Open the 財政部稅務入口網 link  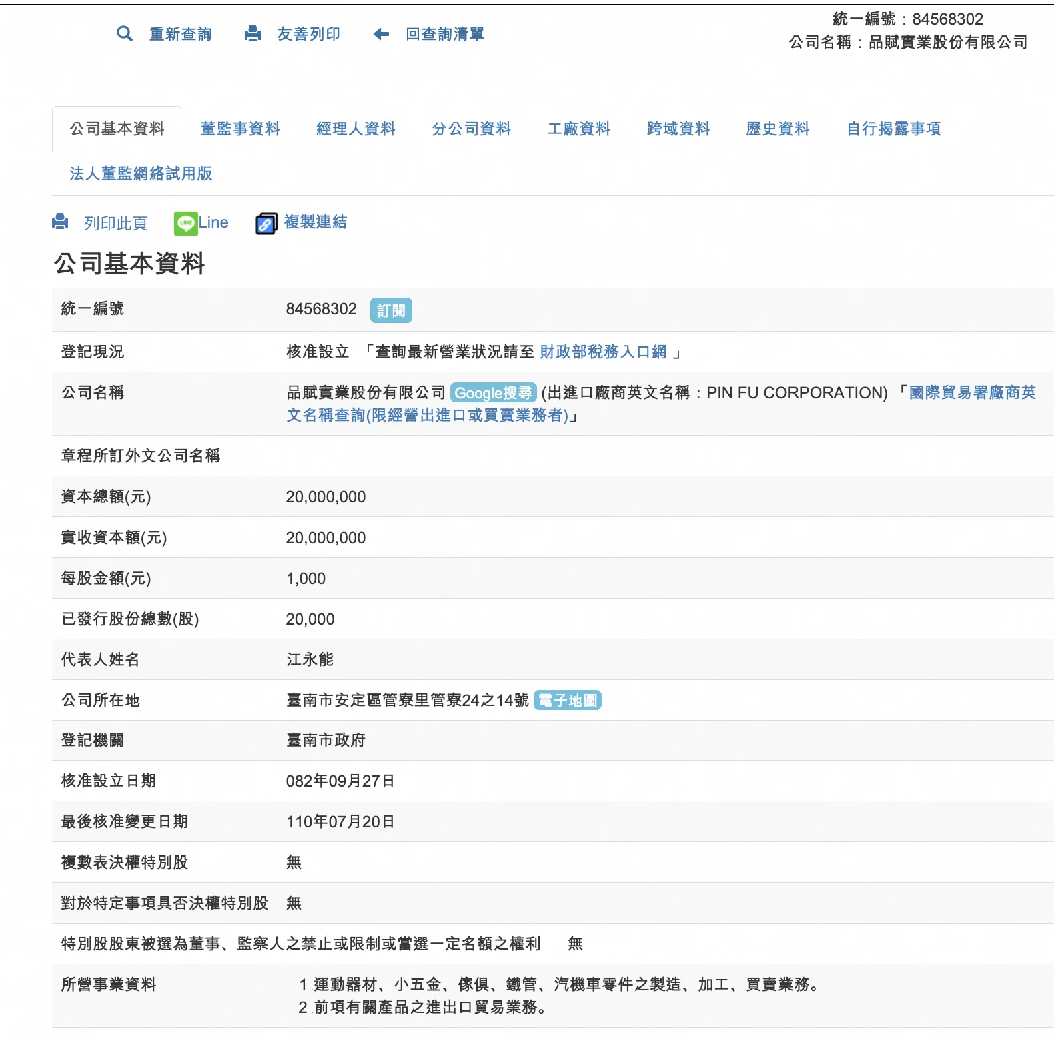point(603,352)
